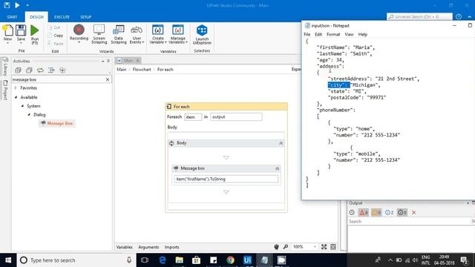This screenshot has height=267, width=475.
Task: Create a new project with the New icon
Action: click(x=7, y=33)
